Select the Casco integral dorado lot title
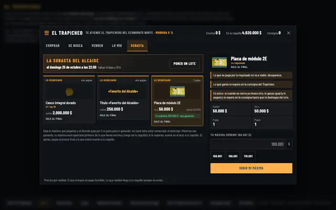 click(x=61, y=103)
